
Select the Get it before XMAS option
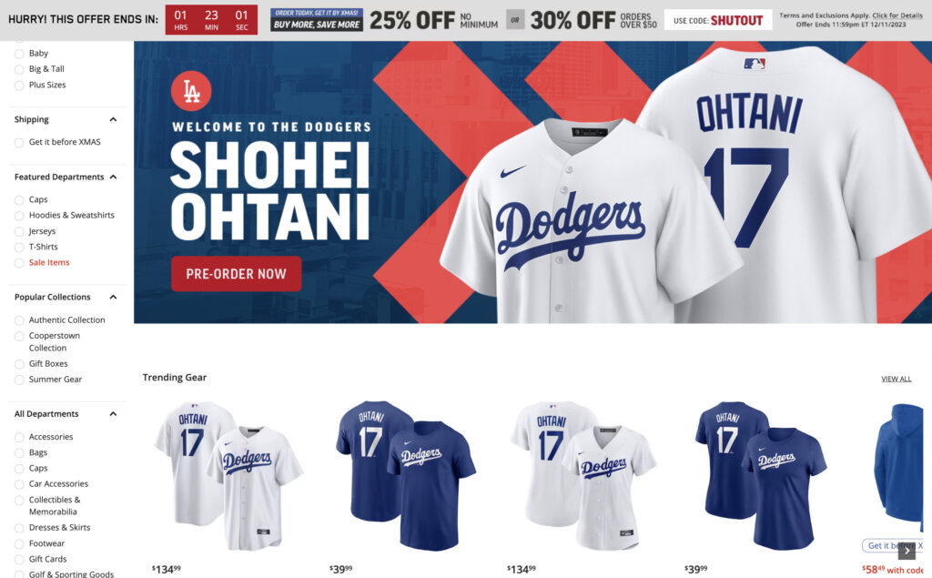click(x=57, y=142)
